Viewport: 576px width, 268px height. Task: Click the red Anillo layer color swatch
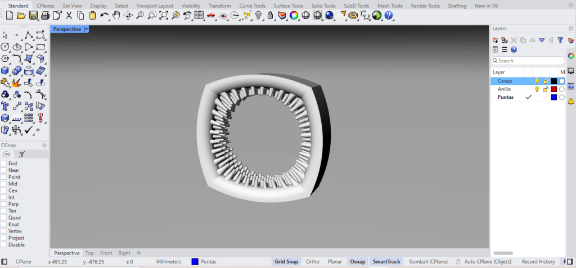tap(554, 89)
